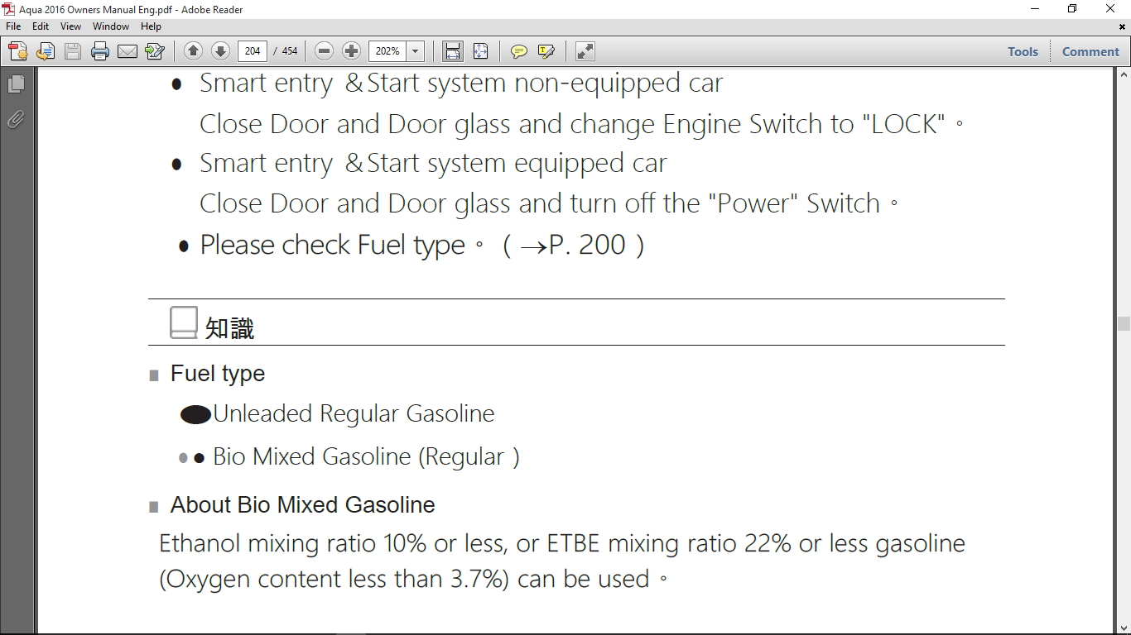Toggle fit one full page view
This screenshot has height=635, width=1131.
[x=481, y=51]
